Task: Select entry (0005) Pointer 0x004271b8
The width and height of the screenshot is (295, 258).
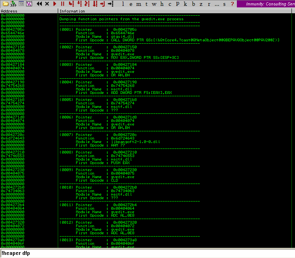Action: (x=98, y=100)
